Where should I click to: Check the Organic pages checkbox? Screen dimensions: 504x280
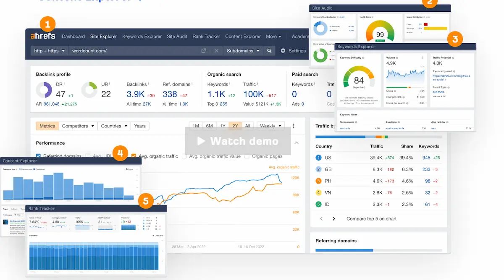click(247, 156)
